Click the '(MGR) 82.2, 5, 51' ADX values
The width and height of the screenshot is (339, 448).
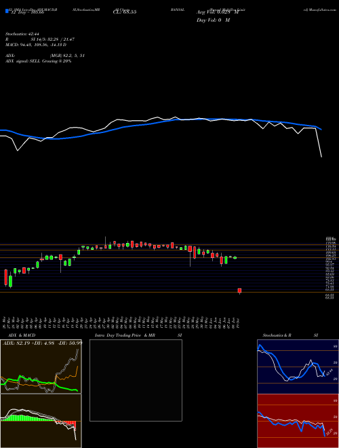(x=67, y=56)
